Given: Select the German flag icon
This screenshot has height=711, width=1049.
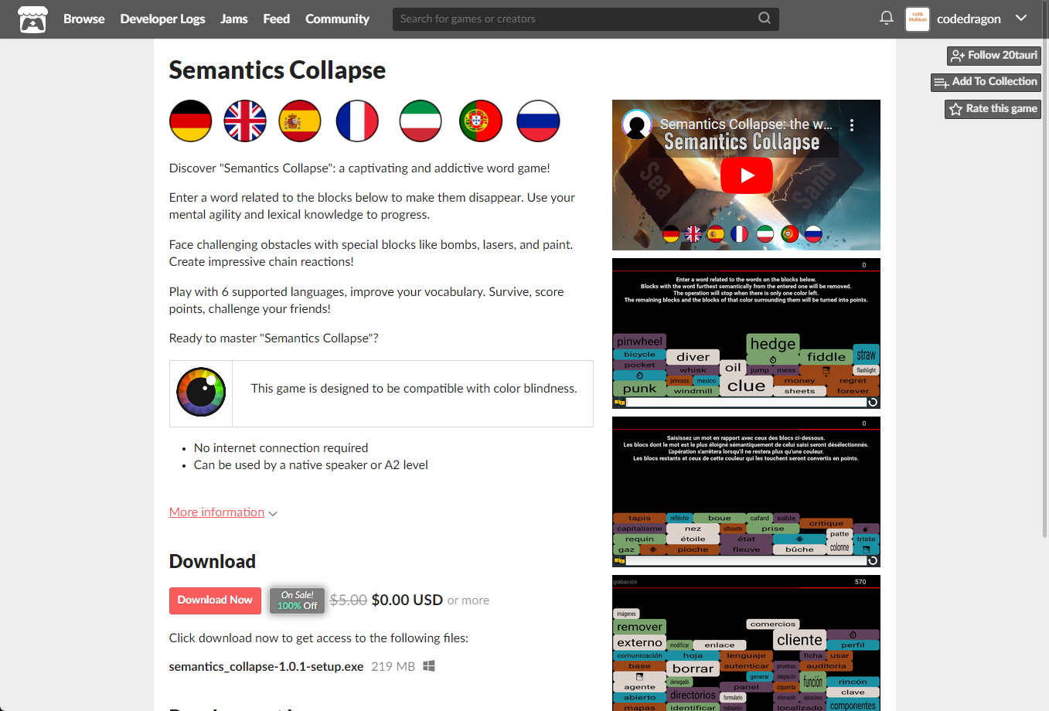Looking at the screenshot, I should [190, 121].
